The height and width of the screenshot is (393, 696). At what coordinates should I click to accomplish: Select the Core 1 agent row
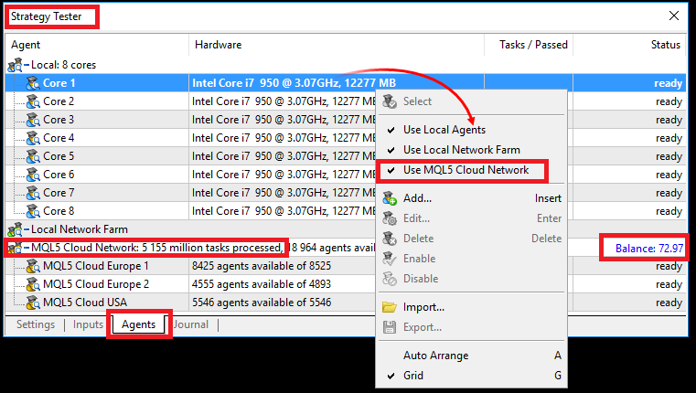[346, 83]
